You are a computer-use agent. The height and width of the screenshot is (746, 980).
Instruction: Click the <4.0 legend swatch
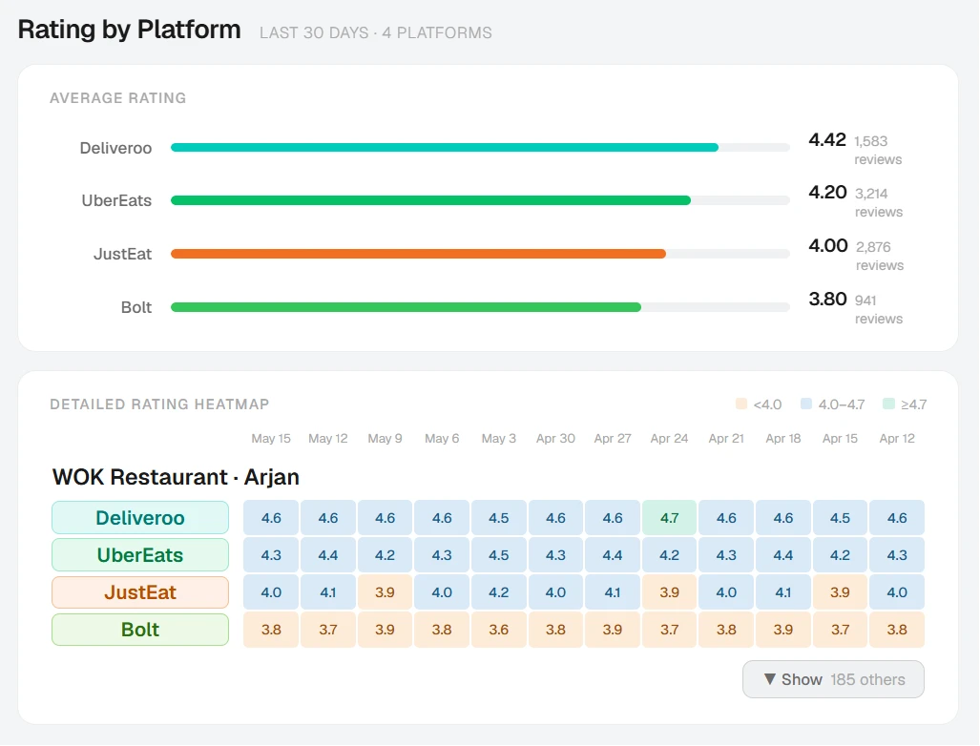pyautogui.click(x=741, y=404)
